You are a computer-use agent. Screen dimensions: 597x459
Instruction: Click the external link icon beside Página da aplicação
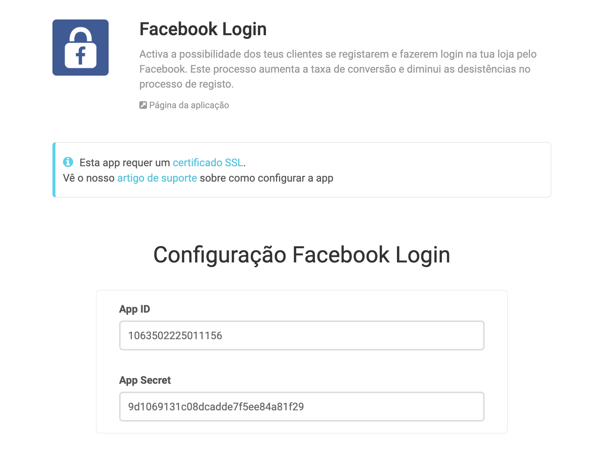click(143, 105)
